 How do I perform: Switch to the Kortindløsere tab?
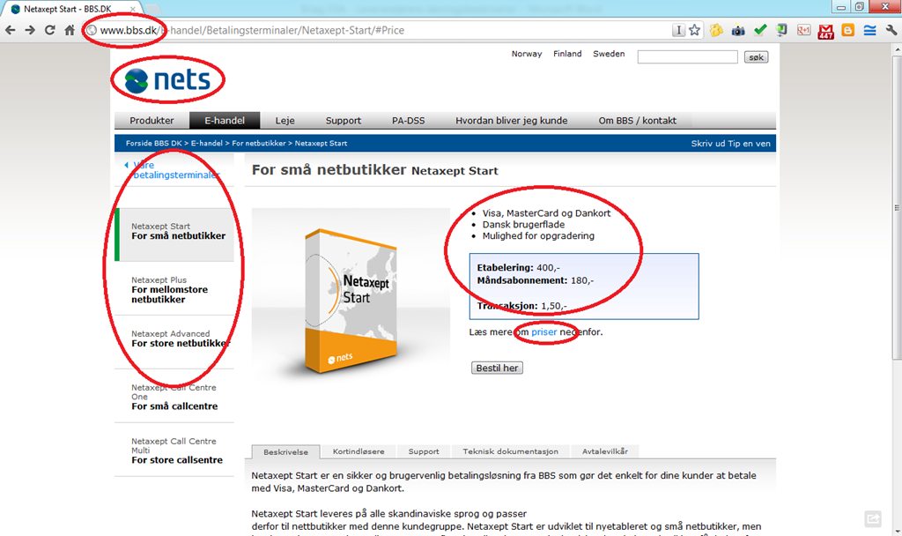click(359, 451)
